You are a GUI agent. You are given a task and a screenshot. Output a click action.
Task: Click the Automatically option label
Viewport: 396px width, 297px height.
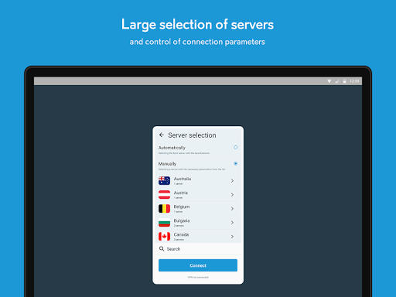point(172,148)
